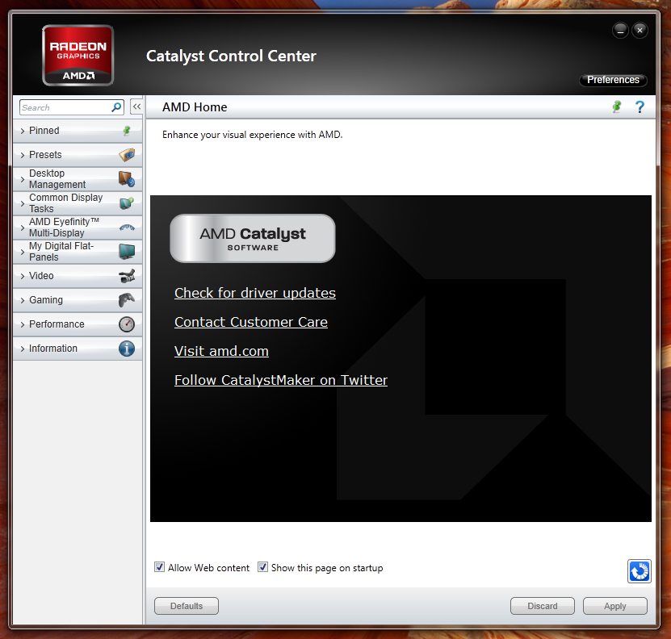The width and height of the screenshot is (671, 639).
Task: Click the blue Information icon
Action: pos(127,349)
